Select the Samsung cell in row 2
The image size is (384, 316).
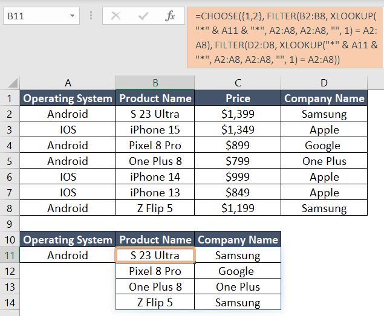[x=324, y=114]
